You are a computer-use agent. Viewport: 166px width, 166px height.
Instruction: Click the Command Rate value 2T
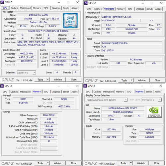[x=49, y=141]
